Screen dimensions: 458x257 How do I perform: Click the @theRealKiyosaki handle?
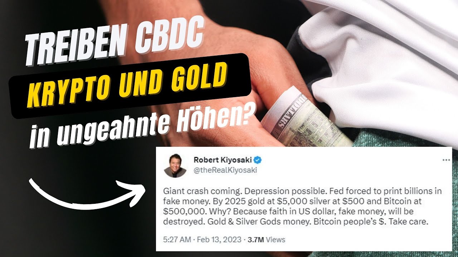coord(225,170)
